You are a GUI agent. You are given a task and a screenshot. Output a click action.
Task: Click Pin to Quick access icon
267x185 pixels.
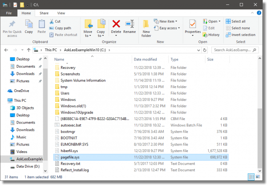pyautogui.click(x=12, y=24)
